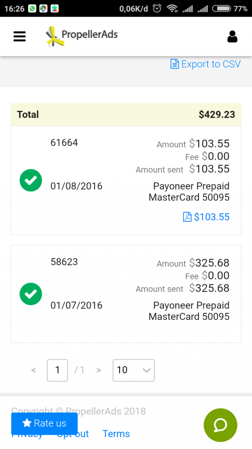Open the user account profile icon
Viewport: 252px width, 449px height.
pyautogui.click(x=232, y=36)
